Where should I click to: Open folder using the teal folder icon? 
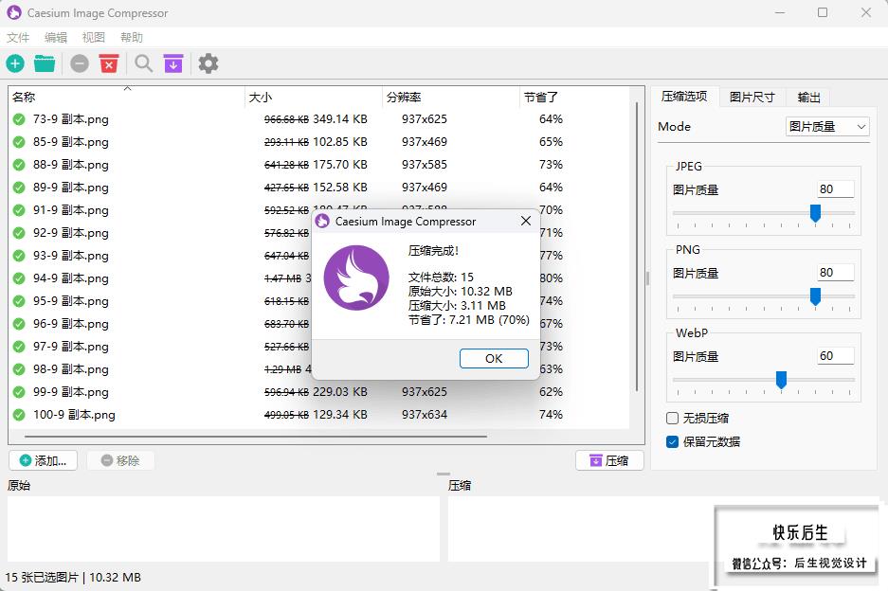(45, 63)
